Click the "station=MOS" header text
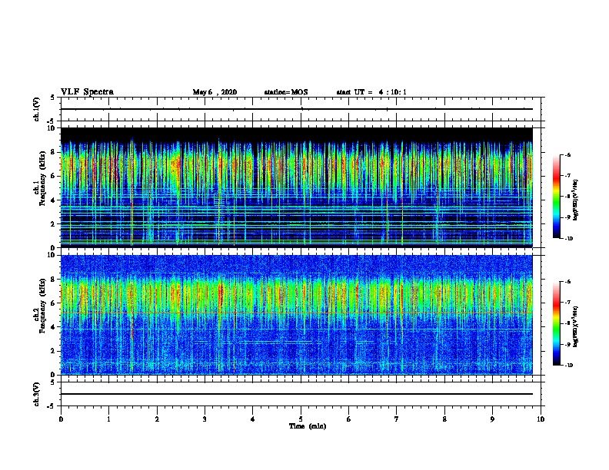Viewport: 609px width, 470px height. point(286,92)
